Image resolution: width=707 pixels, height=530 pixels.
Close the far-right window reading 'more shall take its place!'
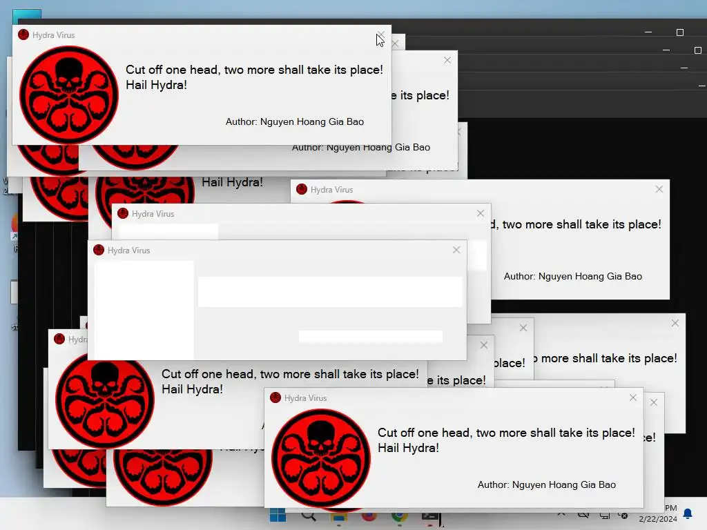click(x=675, y=323)
